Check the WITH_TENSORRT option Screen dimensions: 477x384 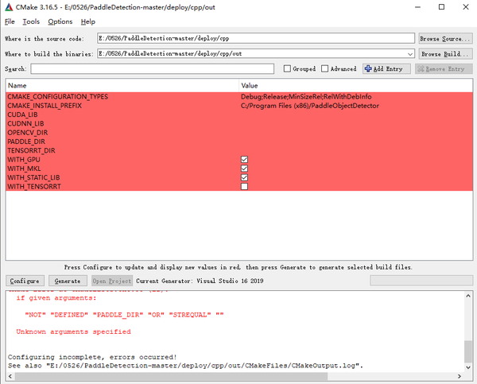[x=244, y=187]
